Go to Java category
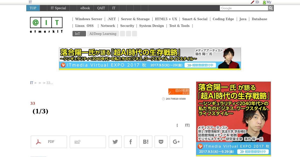This screenshot has width=300, height=157. click(243, 19)
